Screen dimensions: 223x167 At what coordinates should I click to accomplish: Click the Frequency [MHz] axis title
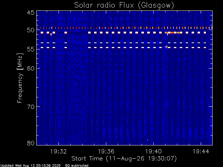coord(20,78)
